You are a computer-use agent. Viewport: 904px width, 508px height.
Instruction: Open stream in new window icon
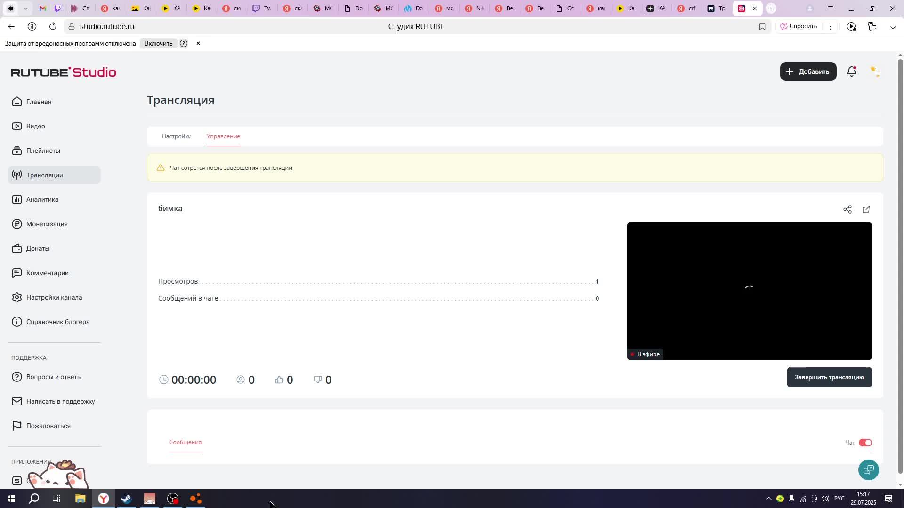pyautogui.click(x=866, y=209)
